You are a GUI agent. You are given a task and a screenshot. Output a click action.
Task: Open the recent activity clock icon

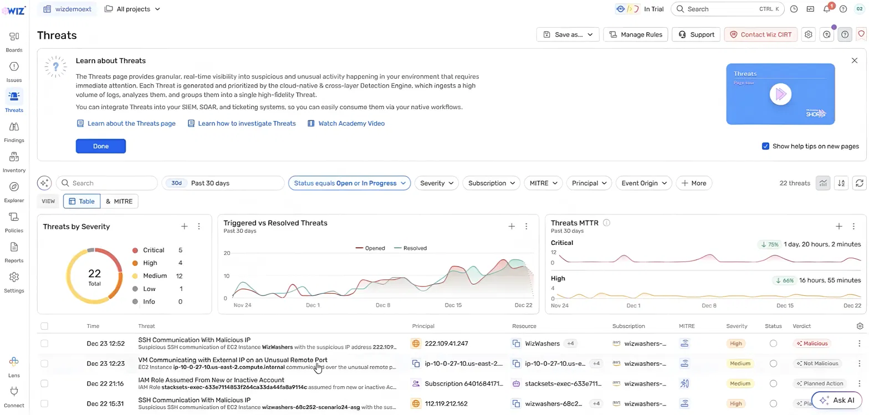794,9
